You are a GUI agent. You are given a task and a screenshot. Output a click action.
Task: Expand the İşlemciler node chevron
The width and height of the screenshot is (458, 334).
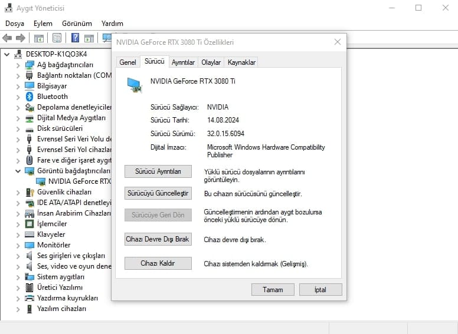click(18, 224)
